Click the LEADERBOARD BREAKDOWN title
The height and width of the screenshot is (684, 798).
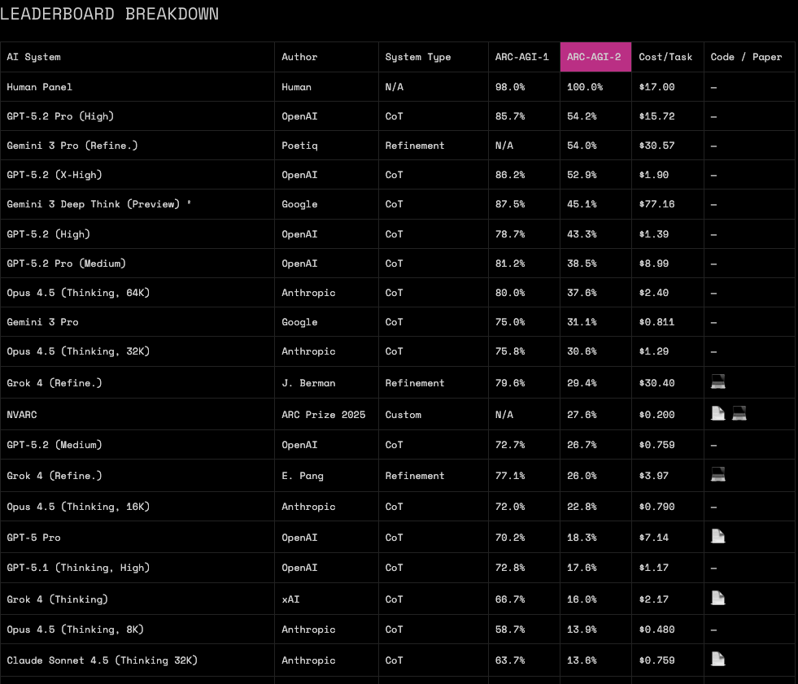point(109,14)
